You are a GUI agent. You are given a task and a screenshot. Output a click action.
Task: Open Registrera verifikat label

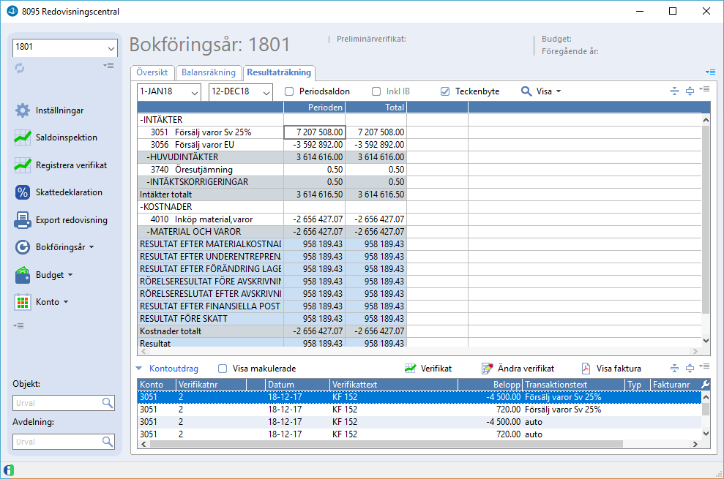72,165
